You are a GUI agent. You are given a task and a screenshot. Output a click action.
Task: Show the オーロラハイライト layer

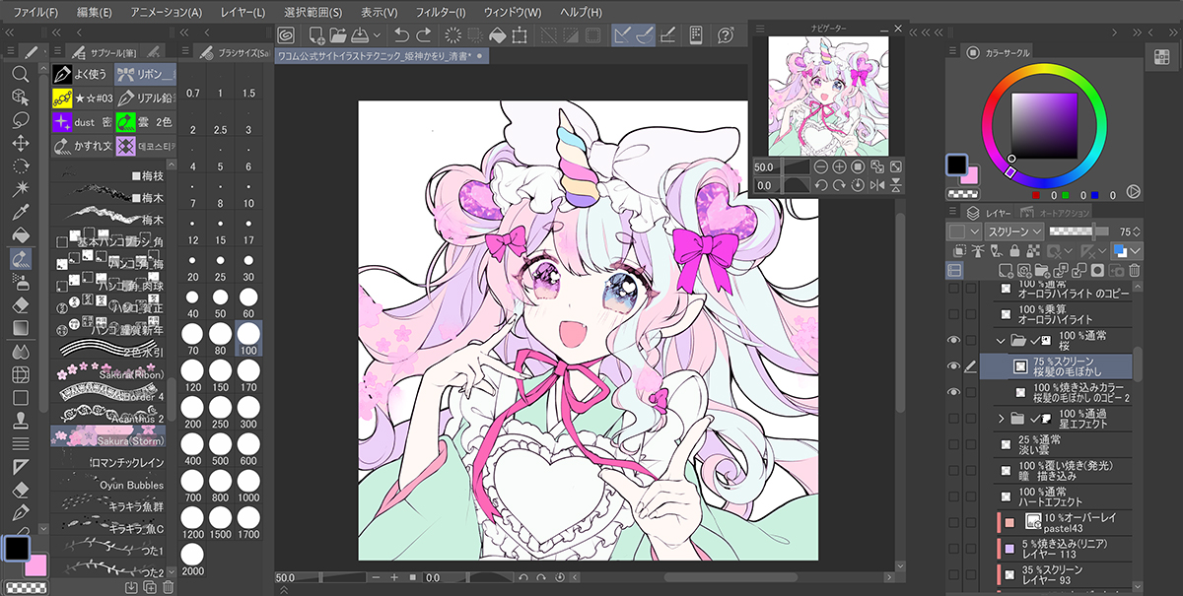[x=953, y=314]
